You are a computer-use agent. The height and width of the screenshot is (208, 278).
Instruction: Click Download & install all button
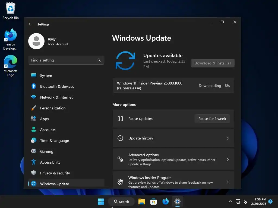click(x=213, y=63)
